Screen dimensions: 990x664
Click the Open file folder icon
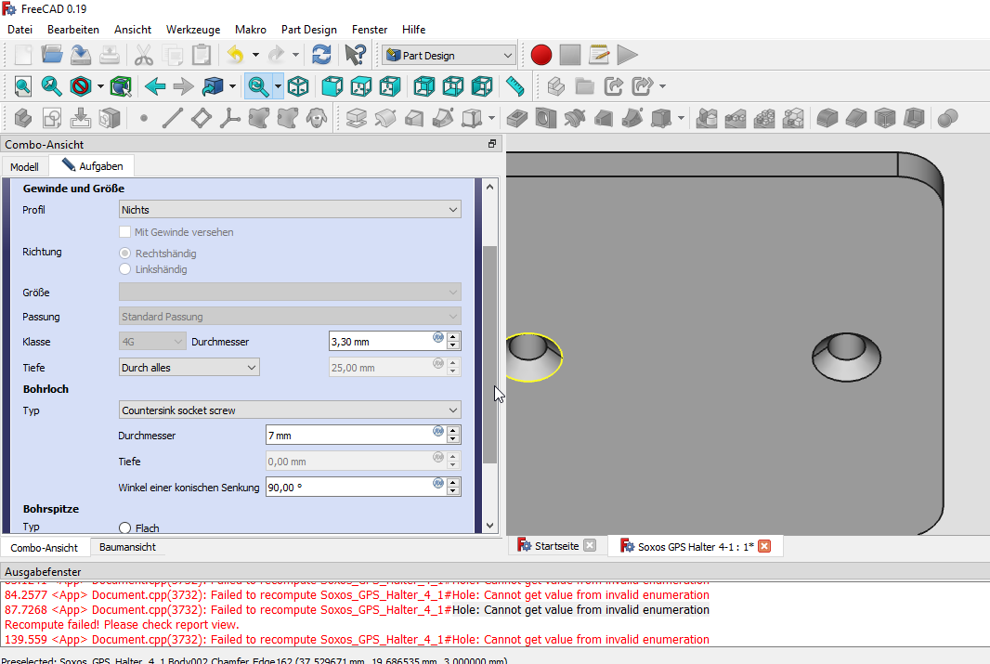coord(51,55)
